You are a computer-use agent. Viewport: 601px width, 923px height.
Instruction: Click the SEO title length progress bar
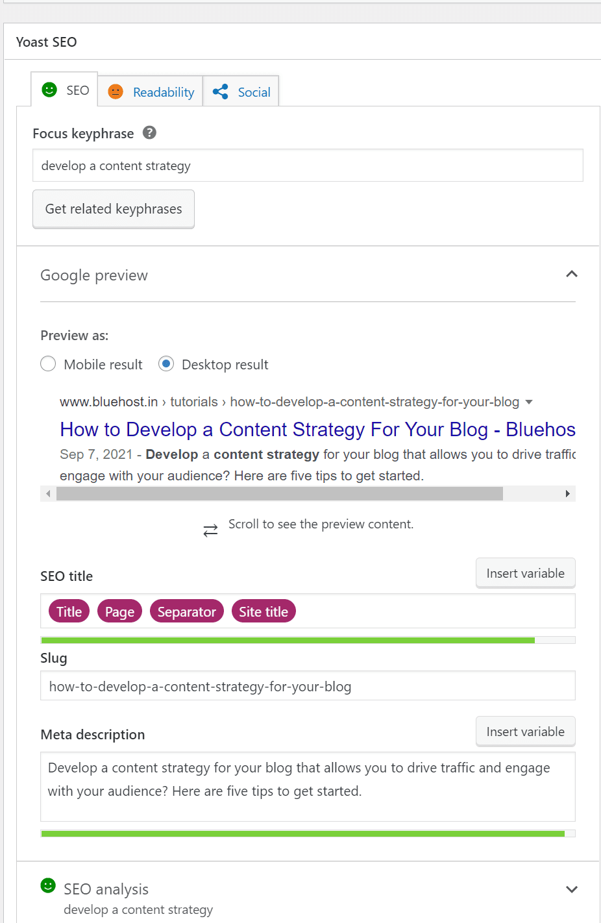click(308, 641)
